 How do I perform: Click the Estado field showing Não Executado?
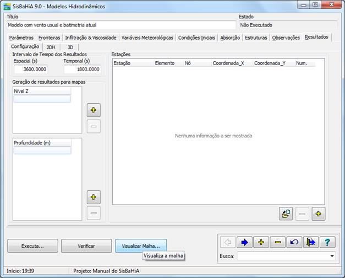(288, 25)
